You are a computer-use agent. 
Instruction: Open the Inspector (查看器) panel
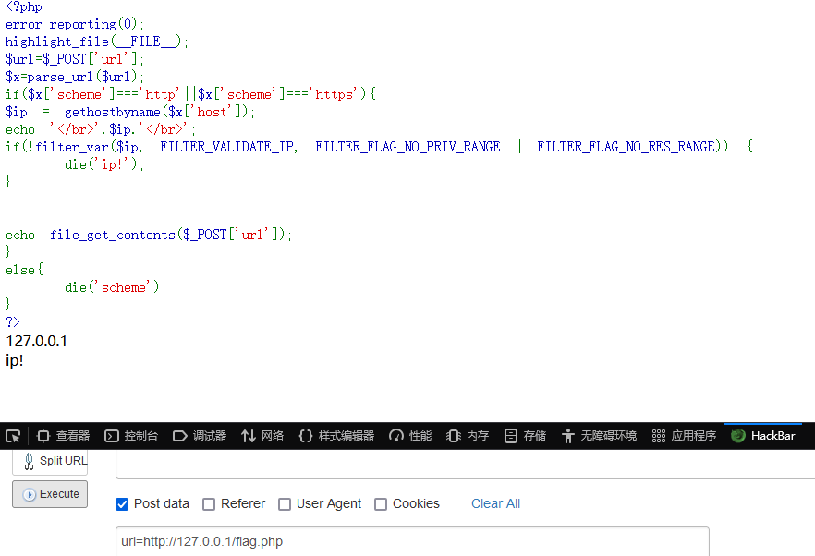[63, 436]
